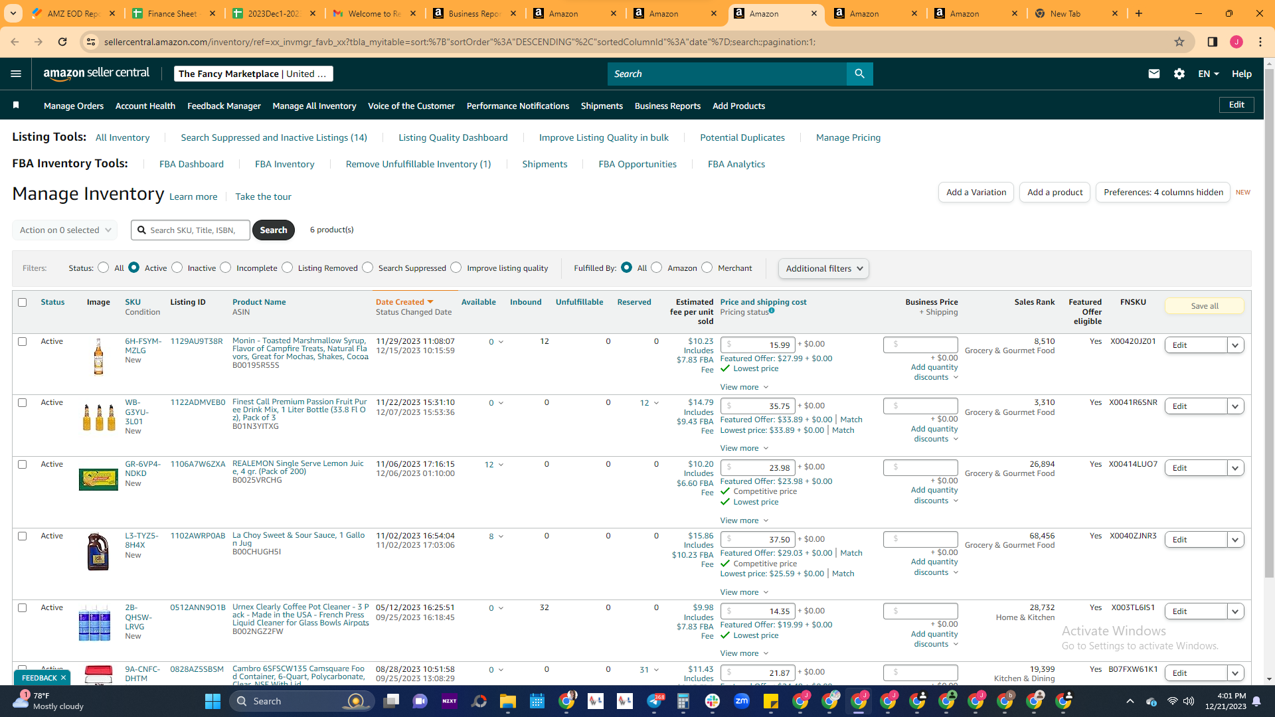1275x717 pixels.
Task: Check the box for Monin Toasted Marshmallow Syrup
Action: pos(23,341)
